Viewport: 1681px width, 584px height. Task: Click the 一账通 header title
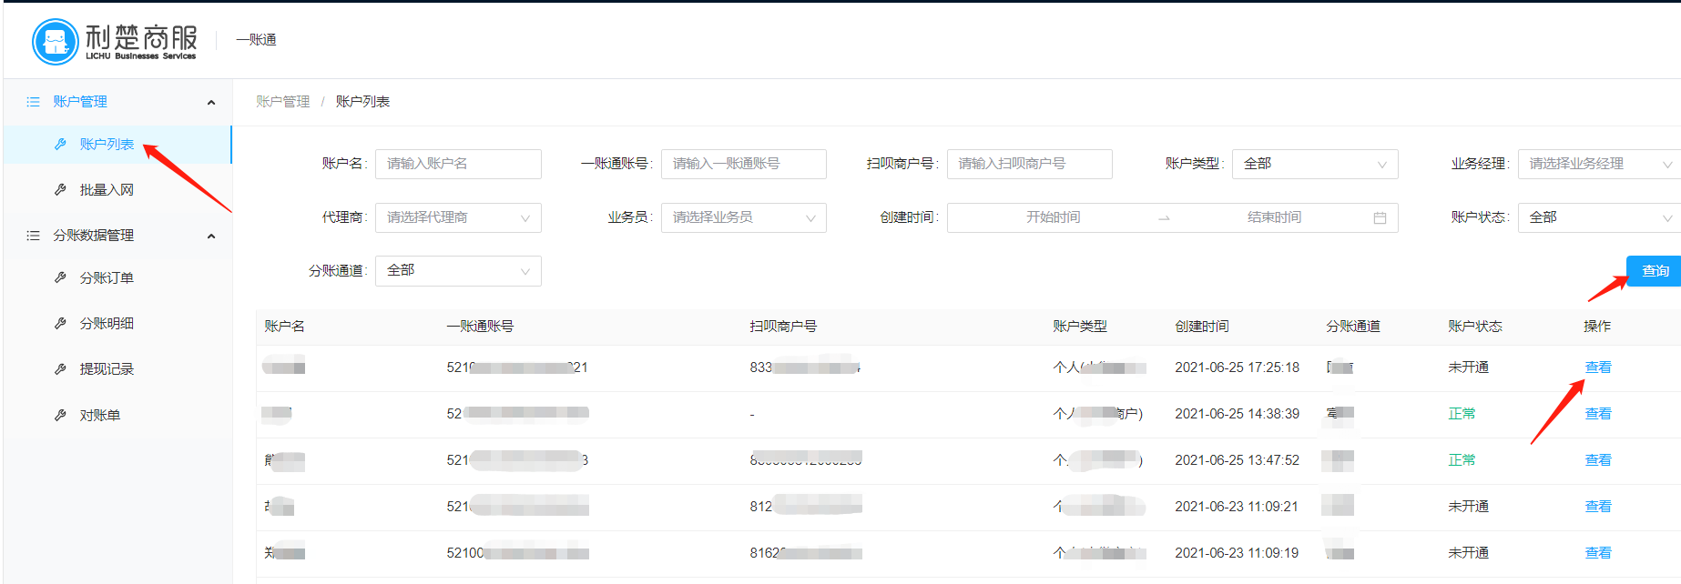coord(256,40)
